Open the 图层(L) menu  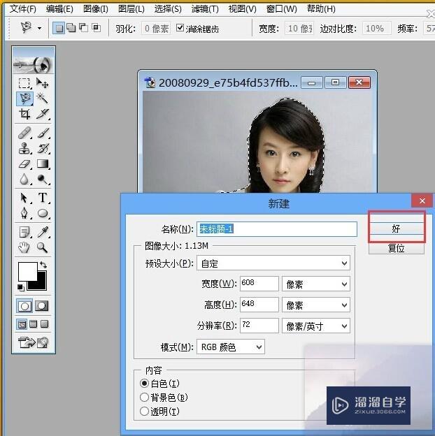131,9
